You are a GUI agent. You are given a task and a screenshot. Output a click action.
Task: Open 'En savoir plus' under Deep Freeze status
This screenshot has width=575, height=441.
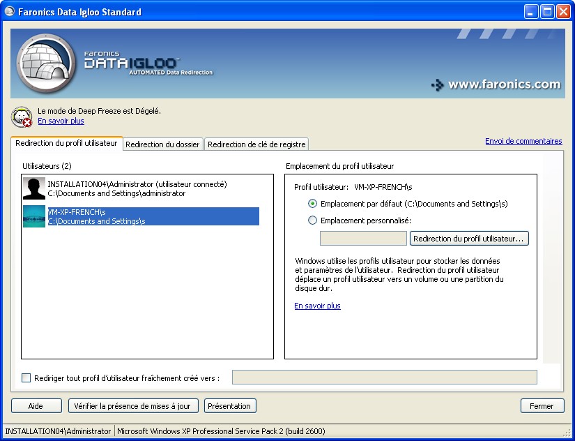click(x=61, y=121)
